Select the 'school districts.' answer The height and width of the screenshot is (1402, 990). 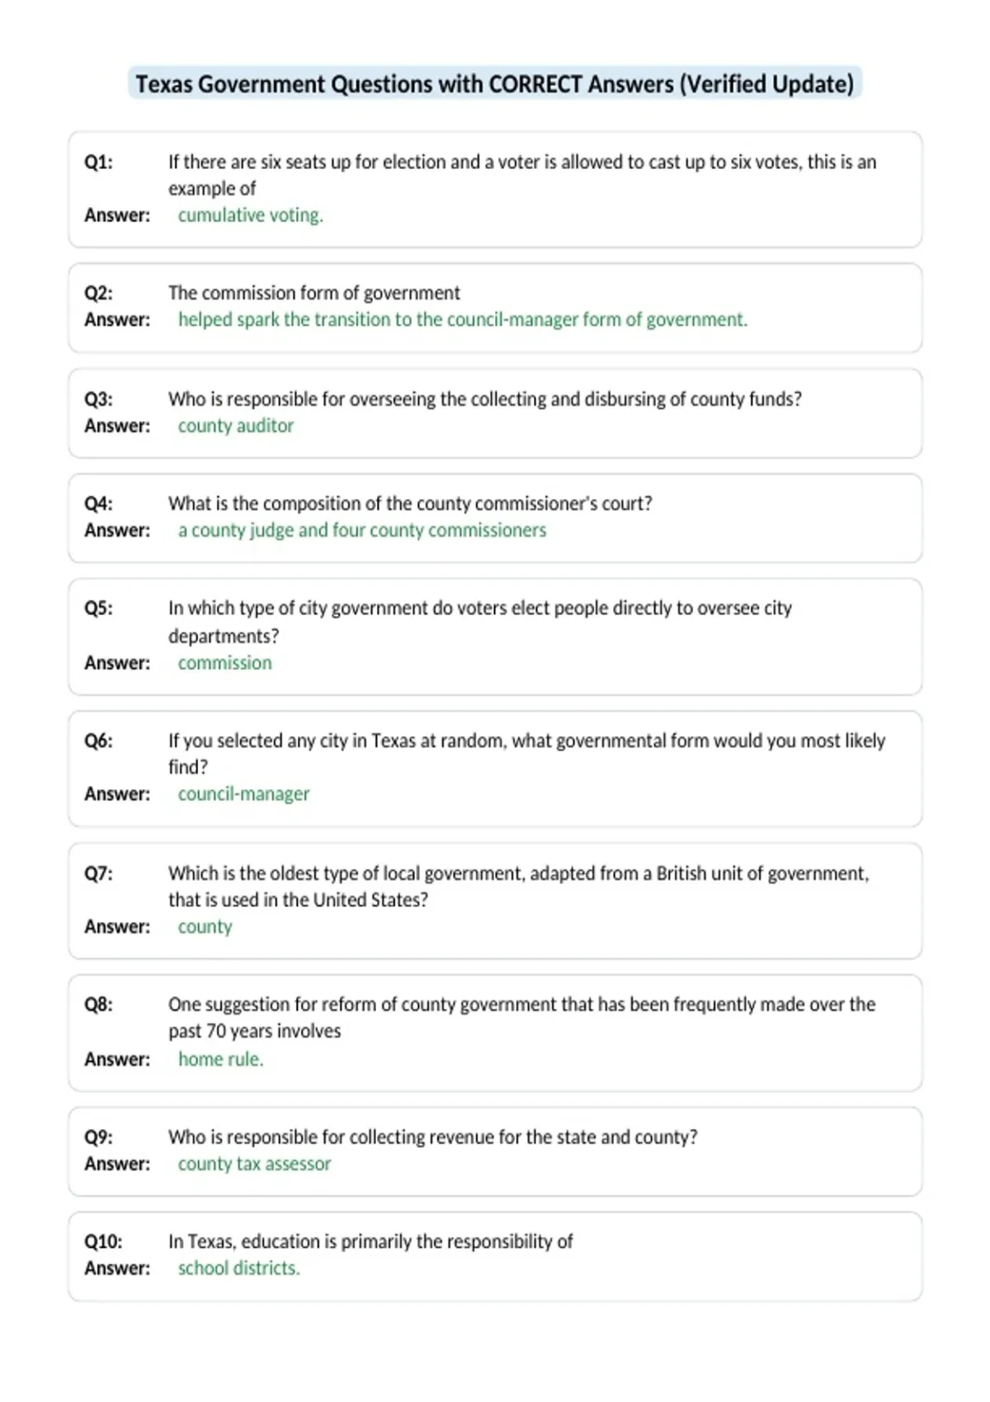(x=239, y=1268)
